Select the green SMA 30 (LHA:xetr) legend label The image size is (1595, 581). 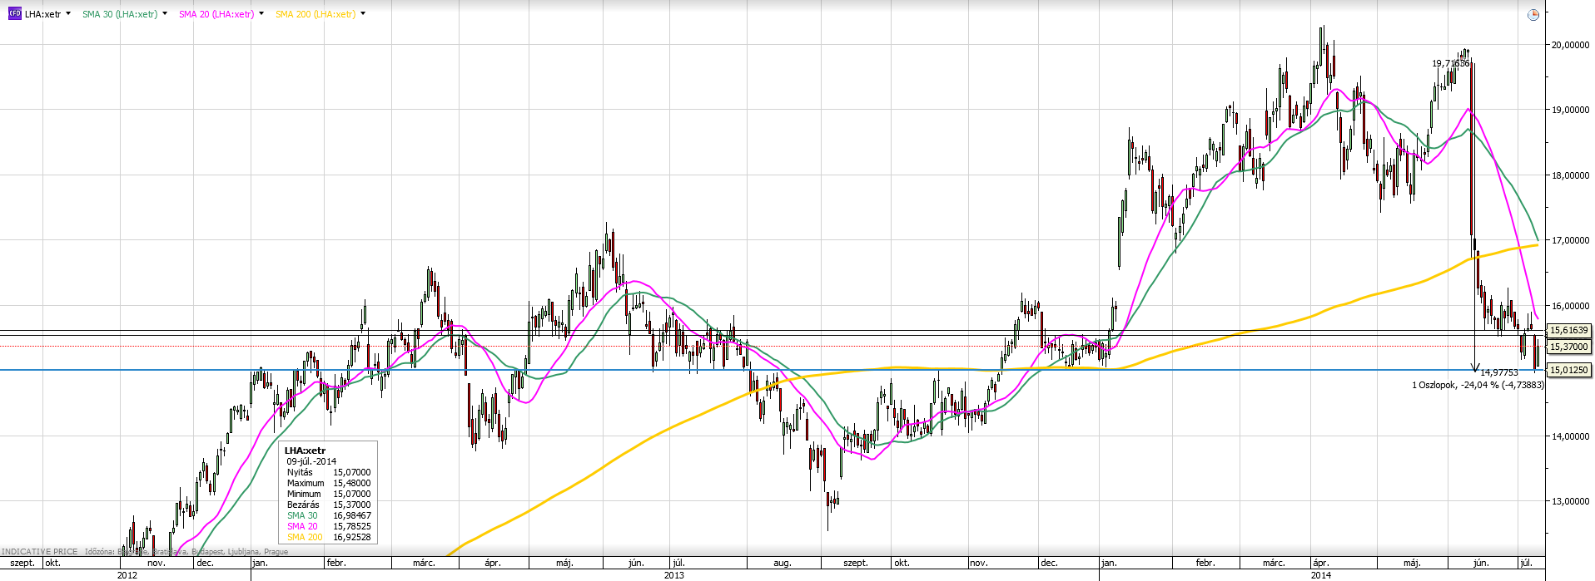pyautogui.click(x=120, y=14)
